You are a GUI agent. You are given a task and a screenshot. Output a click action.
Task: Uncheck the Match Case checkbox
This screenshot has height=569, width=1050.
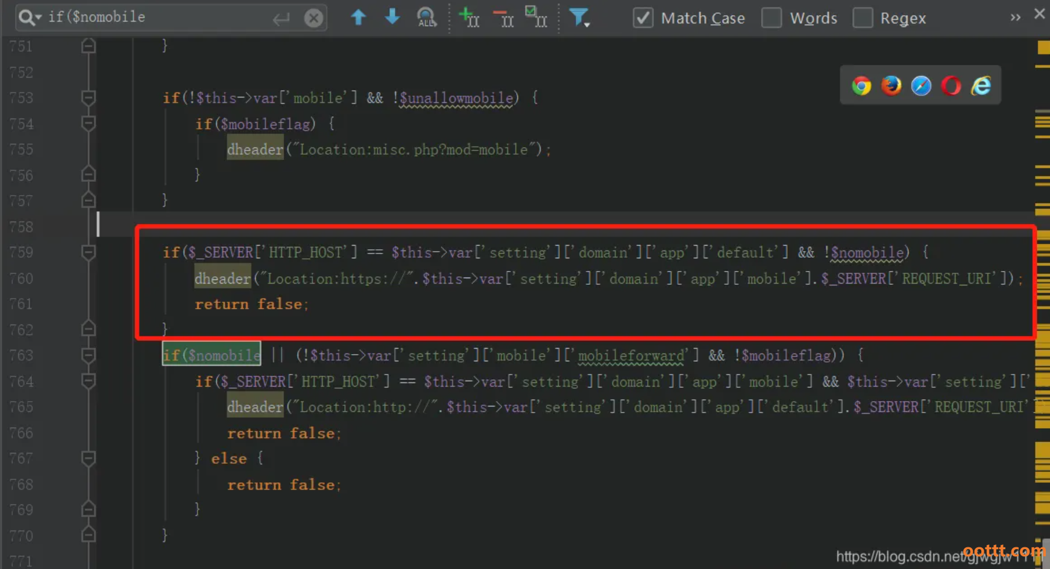point(643,18)
